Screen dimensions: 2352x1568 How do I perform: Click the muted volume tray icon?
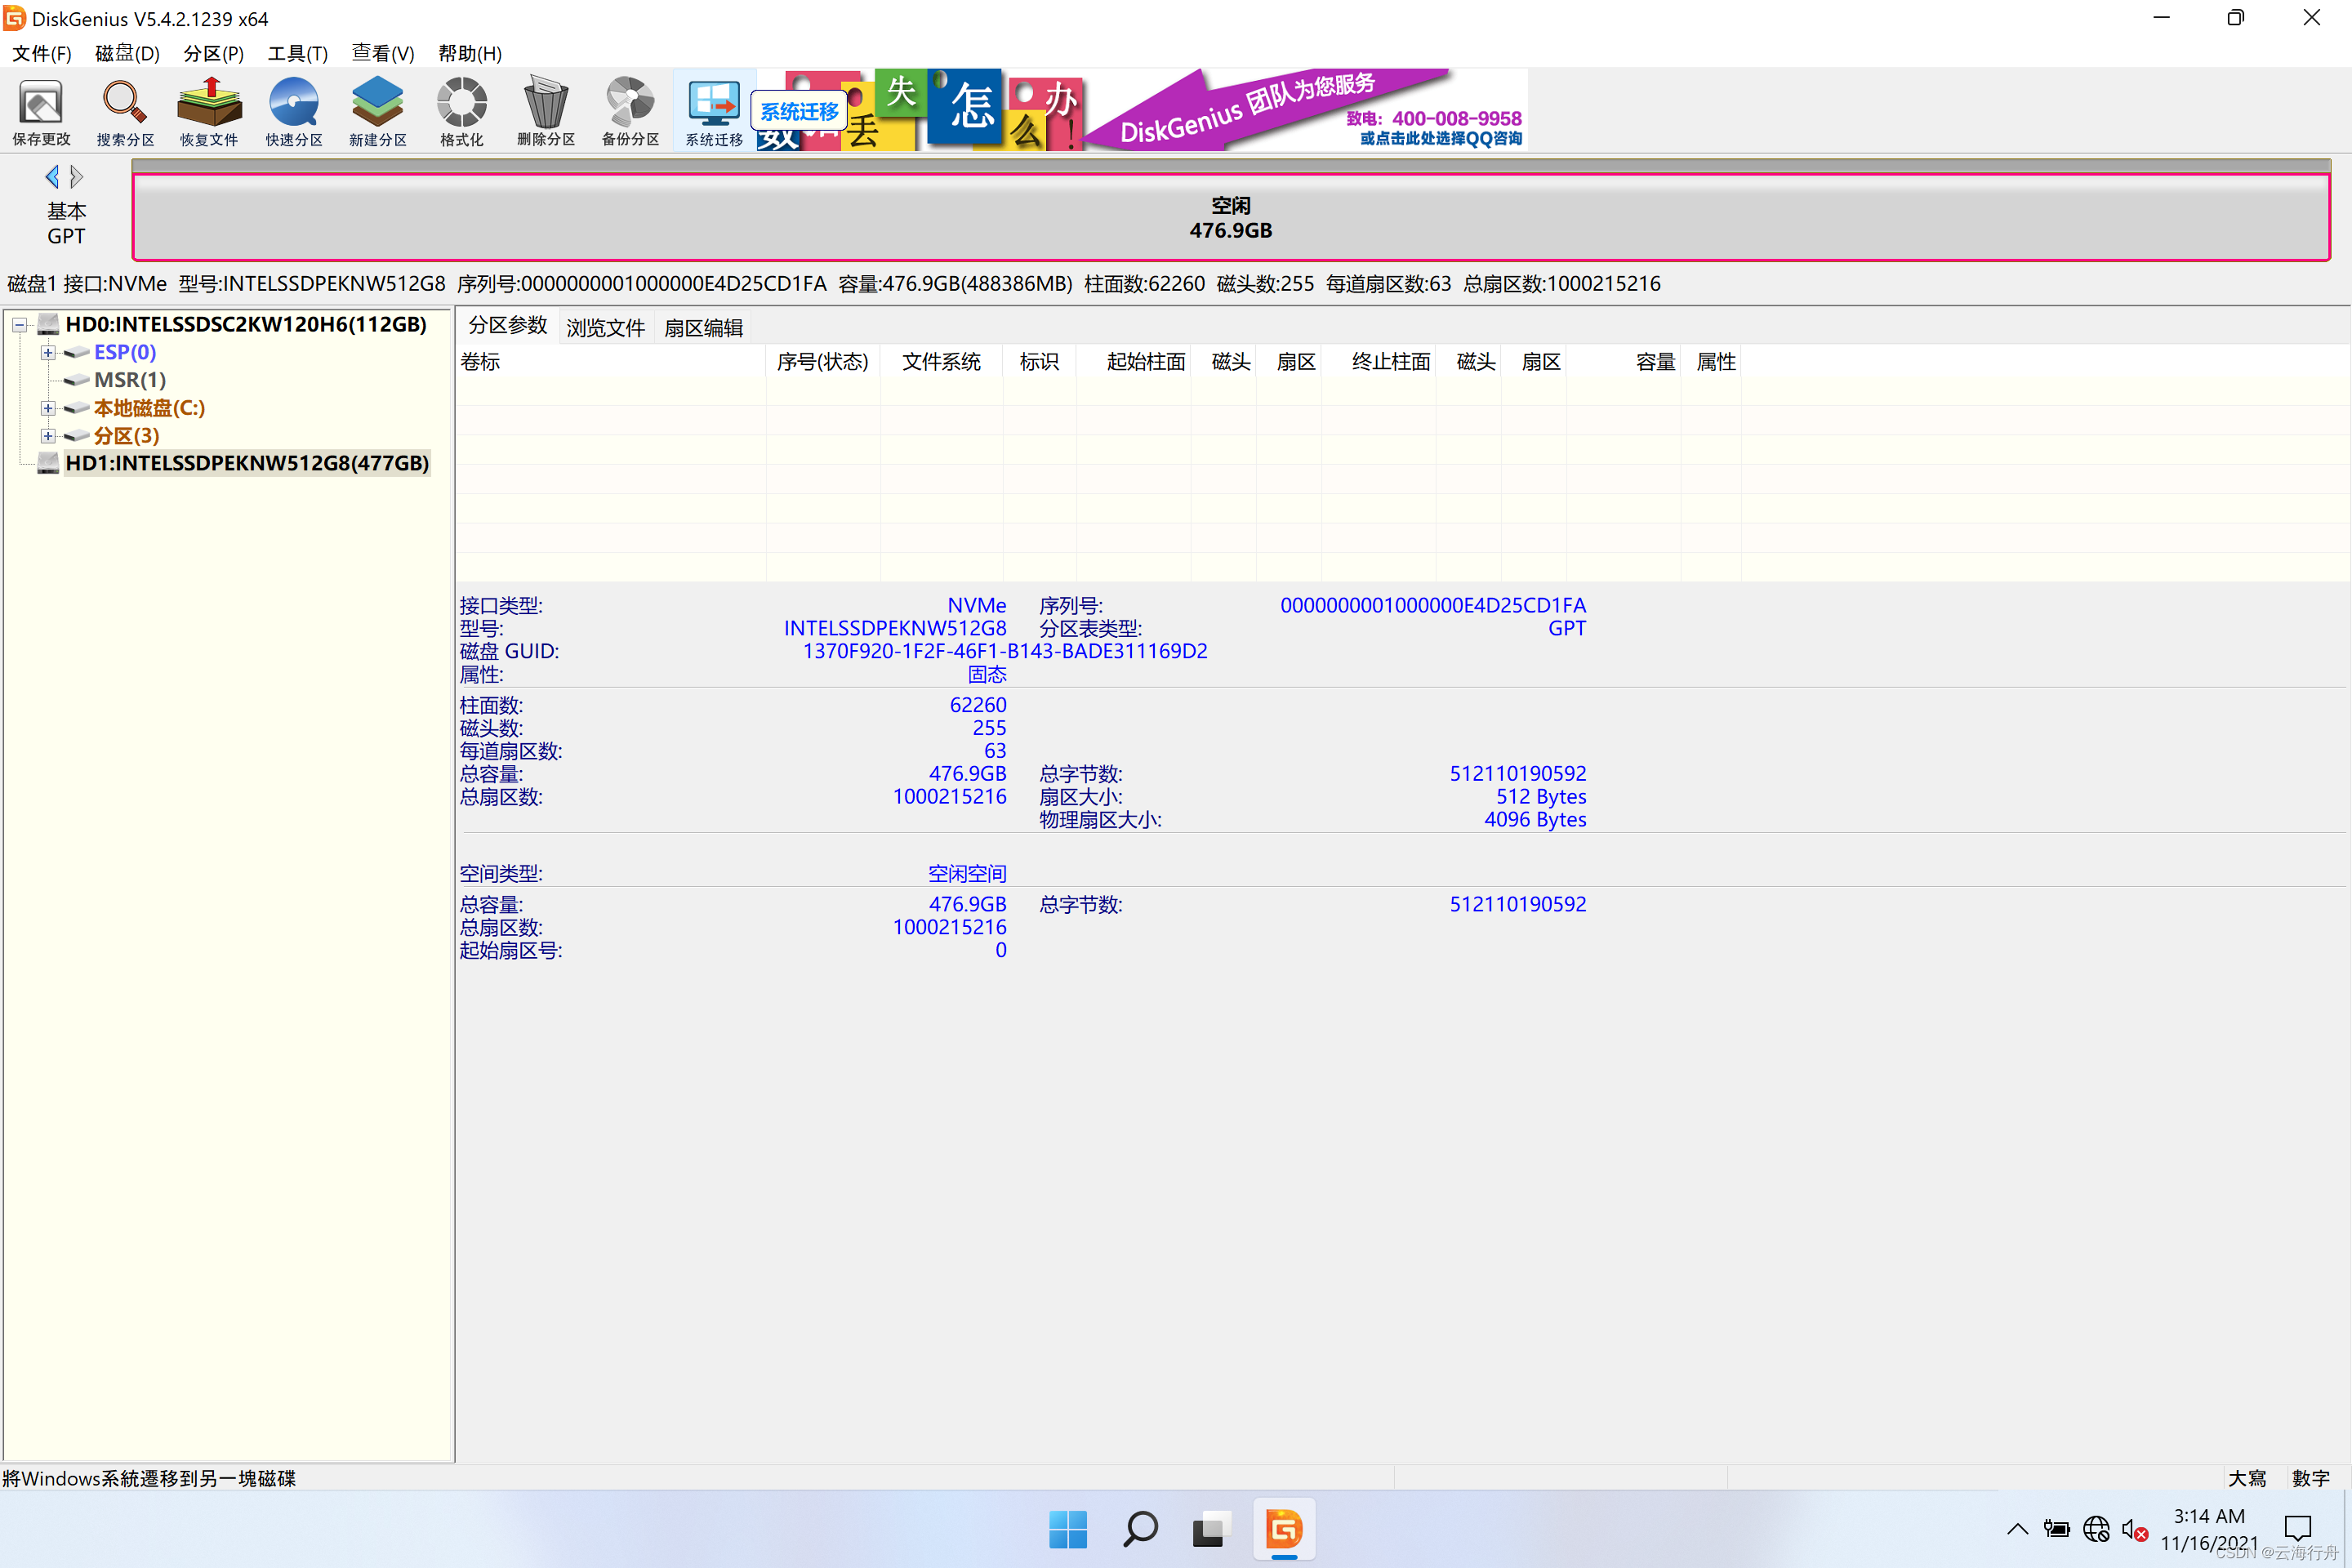point(2134,1530)
